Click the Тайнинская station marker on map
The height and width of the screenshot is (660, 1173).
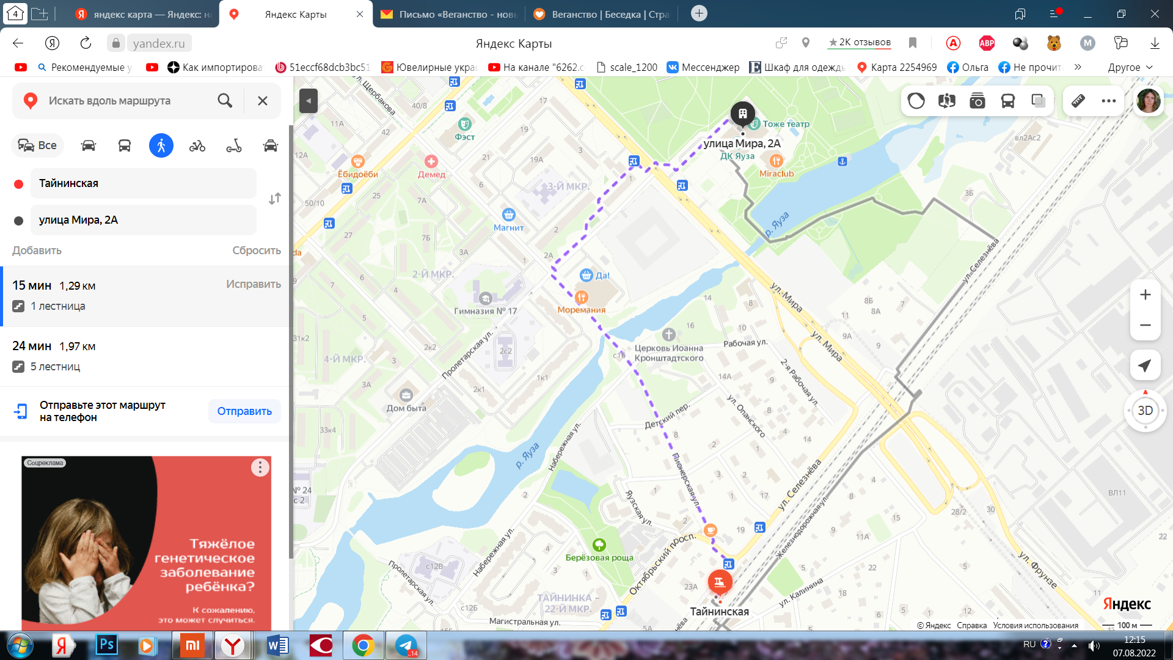pyautogui.click(x=720, y=582)
